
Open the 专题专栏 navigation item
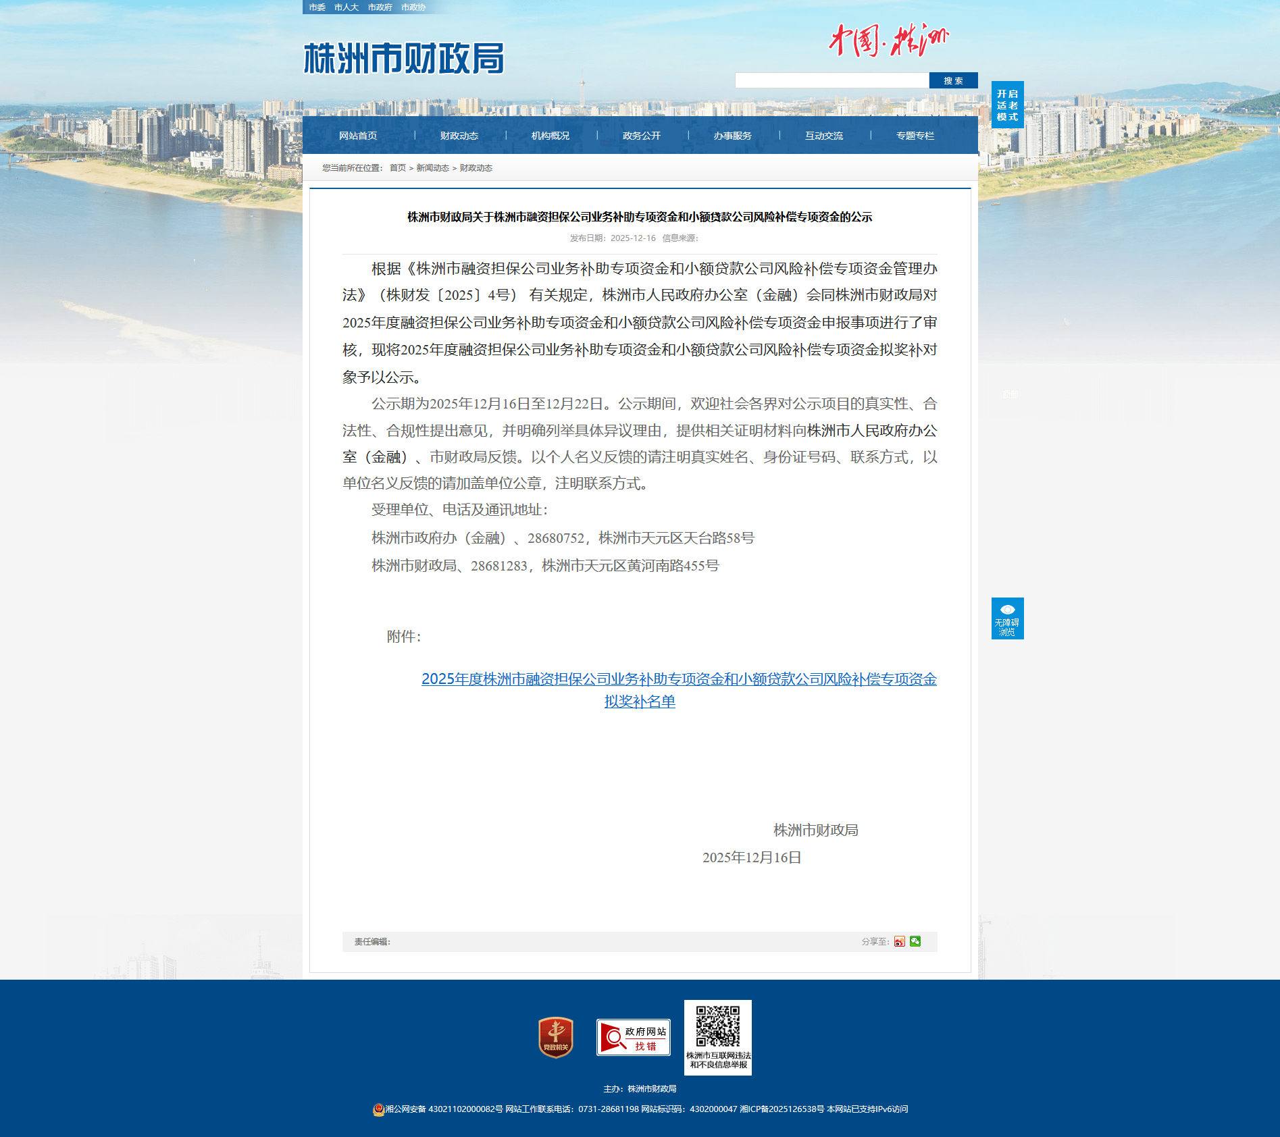tap(915, 136)
